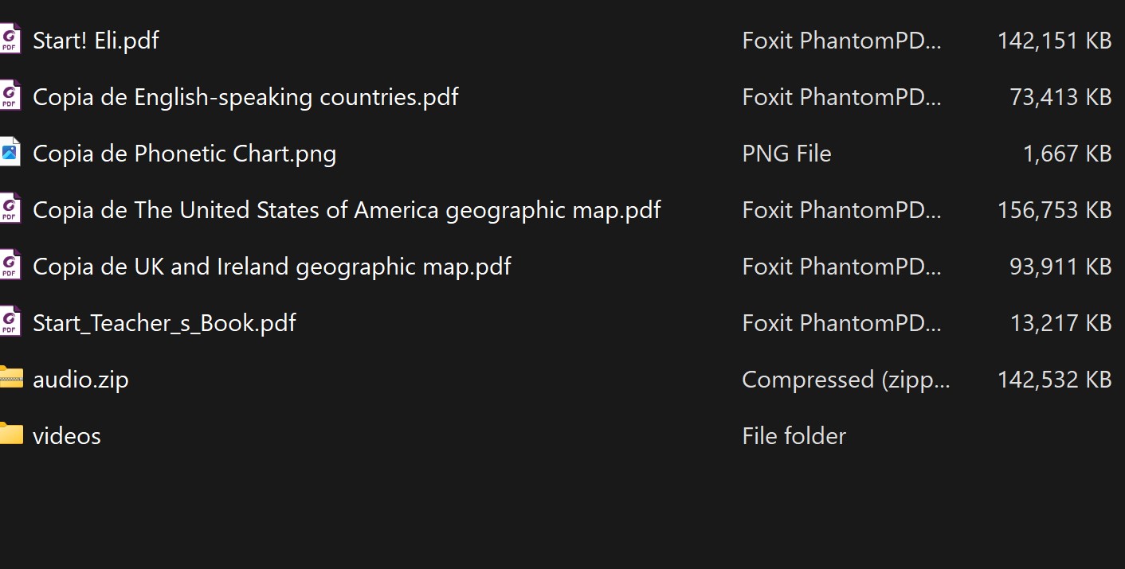Image resolution: width=1125 pixels, height=569 pixels.
Task: Click the 13,217 KB size entry
Action: tap(1060, 323)
